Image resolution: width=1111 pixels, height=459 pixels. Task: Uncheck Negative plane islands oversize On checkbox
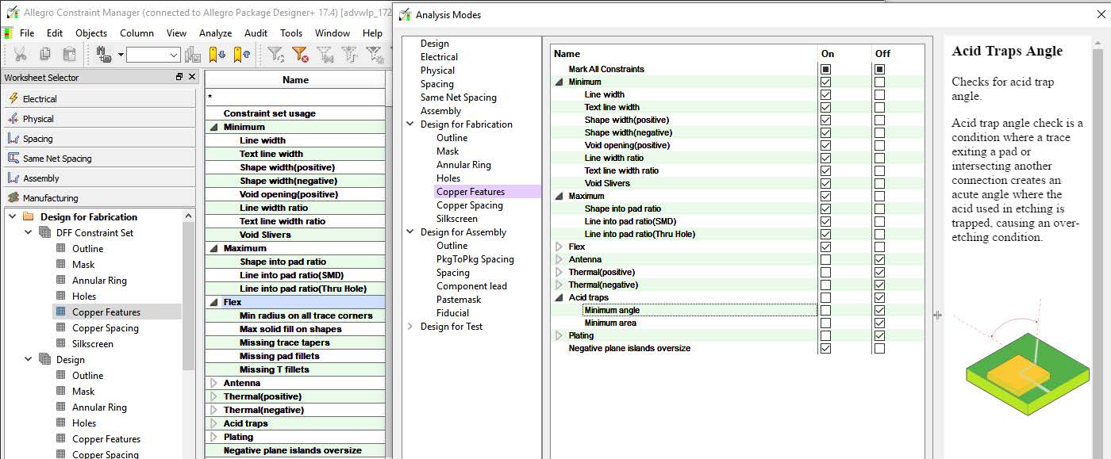(826, 348)
